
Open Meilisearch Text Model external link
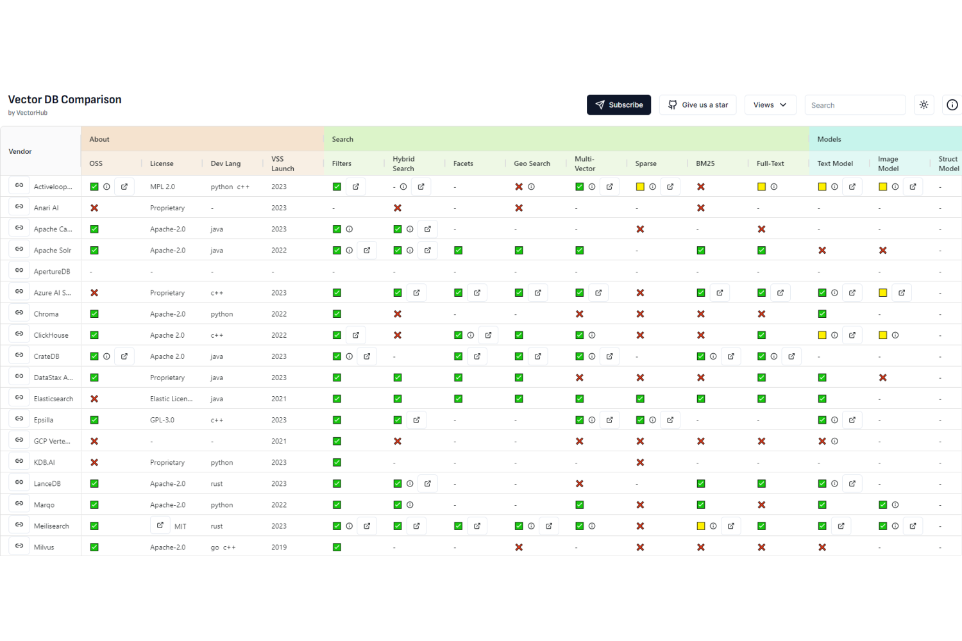click(841, 526)
